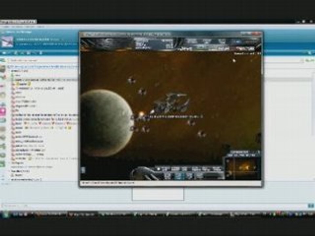Click the status bar under the game view

tap(171, 183)
